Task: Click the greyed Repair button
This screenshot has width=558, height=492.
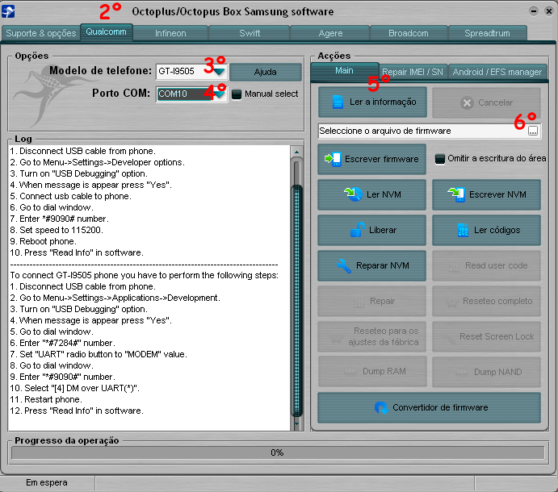Action: point(372,301)
